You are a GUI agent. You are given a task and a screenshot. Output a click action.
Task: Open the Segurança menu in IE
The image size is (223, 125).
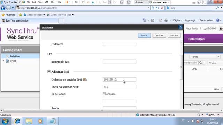tap(191, 20)
